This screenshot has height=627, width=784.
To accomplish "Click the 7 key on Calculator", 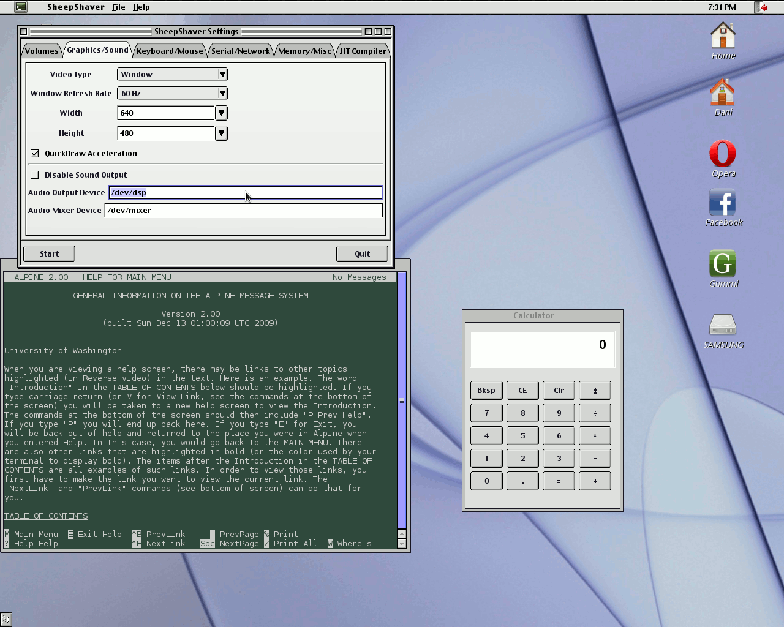I will (x=486, y=413).
